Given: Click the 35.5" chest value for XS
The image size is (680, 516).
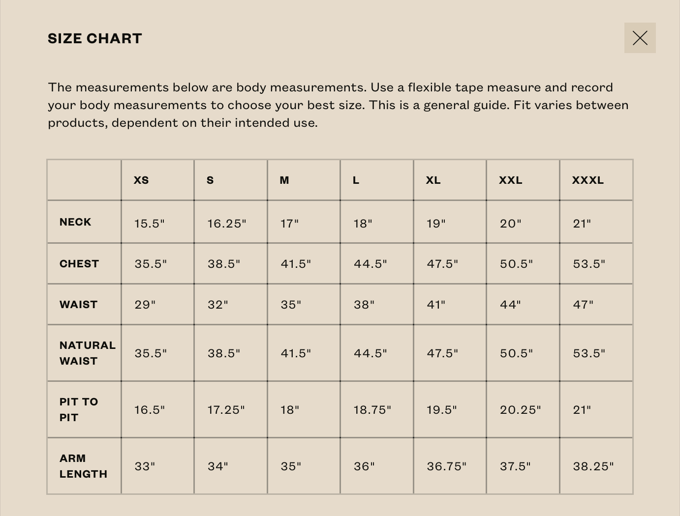Looking at the screenshot, I should 151,264.
